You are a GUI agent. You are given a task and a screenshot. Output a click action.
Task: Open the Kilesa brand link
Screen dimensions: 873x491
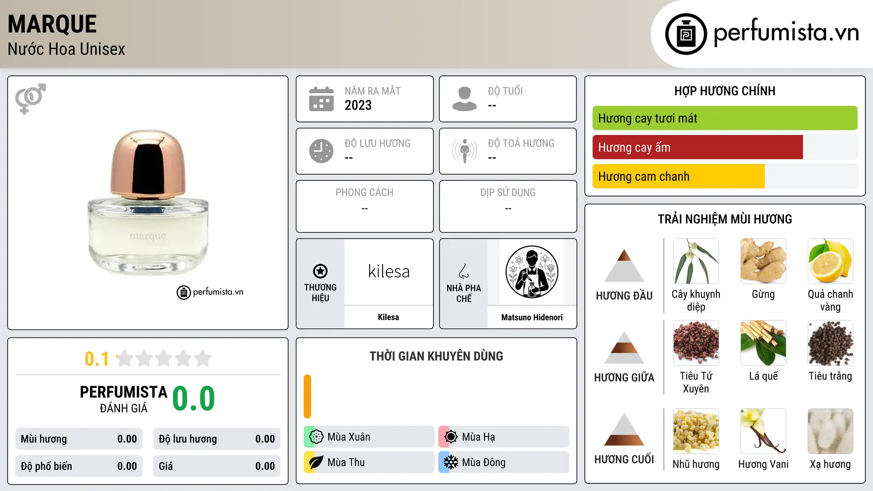[x=388, y=317]
